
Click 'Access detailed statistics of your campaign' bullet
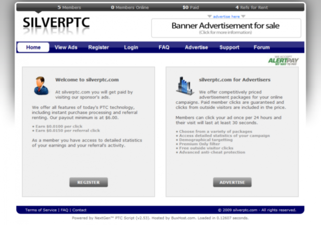[x=223, y=135]
